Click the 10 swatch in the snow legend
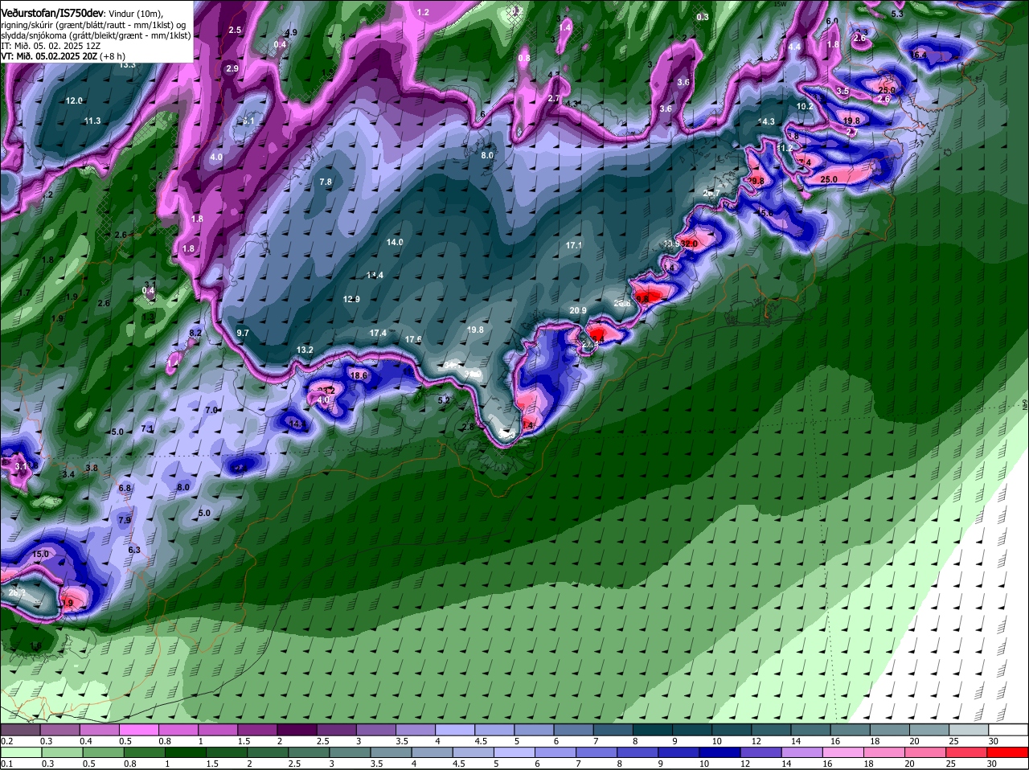1029x770 pixels. pos(732,730)
